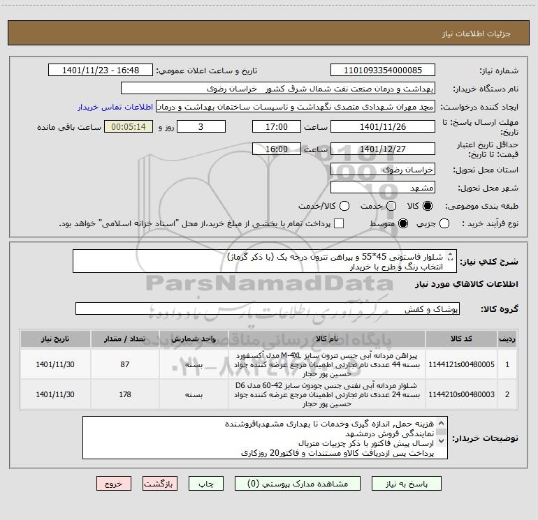Screen dimensions: 538x520
Task: Click the response deadline date 1401/11/26 field
Action: tap(383, 126)
